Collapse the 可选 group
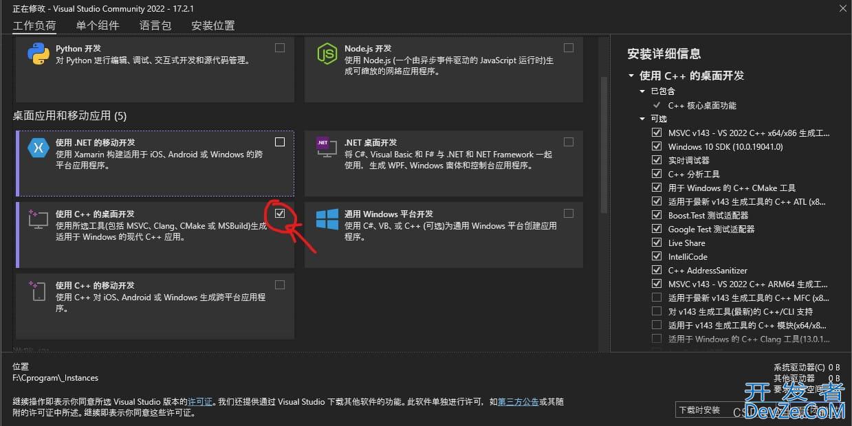The image size is (852, 426). 643,119
